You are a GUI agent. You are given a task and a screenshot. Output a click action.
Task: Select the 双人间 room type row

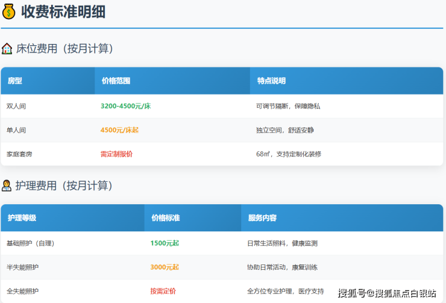(16, 106)
